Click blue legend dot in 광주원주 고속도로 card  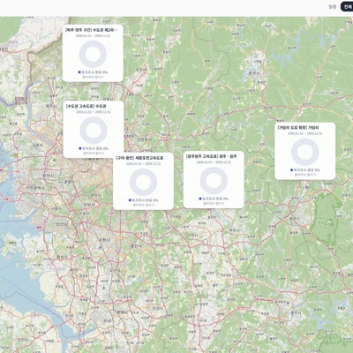click(200, 199)
